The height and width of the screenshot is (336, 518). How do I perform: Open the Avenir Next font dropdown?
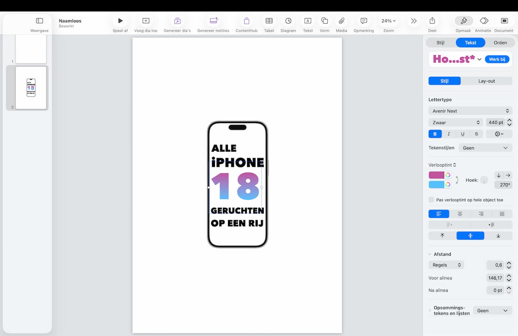pyautogui.click(x=471, y=111)
